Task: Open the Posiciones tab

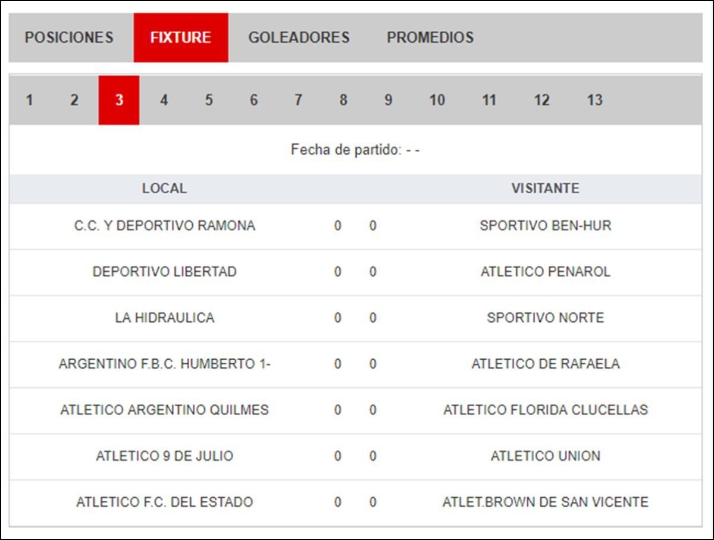Action: point(69,37)
